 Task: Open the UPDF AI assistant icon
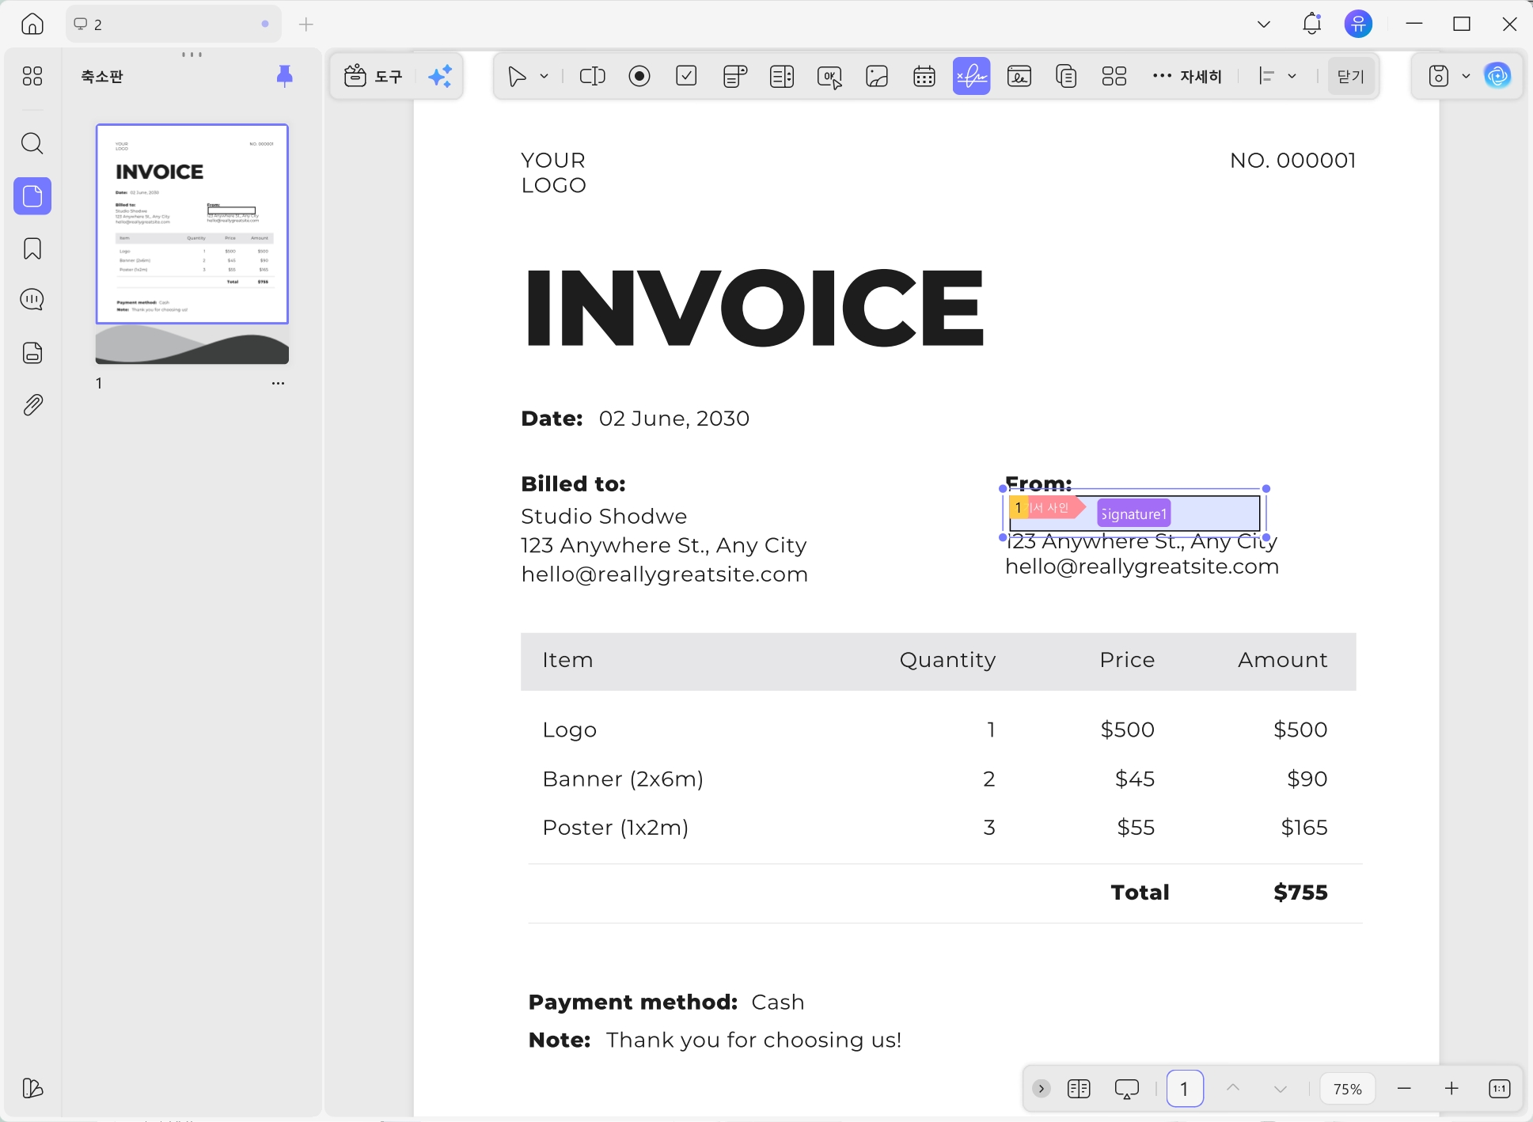1498,77
